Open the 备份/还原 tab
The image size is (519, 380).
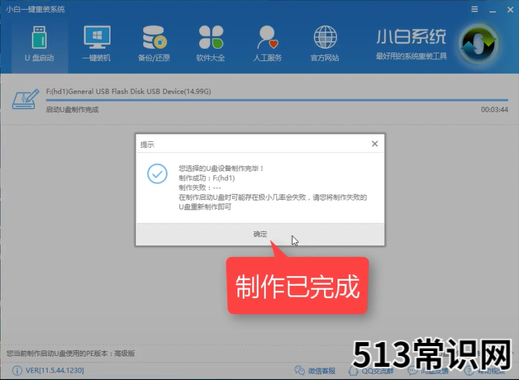coord(154,44)
